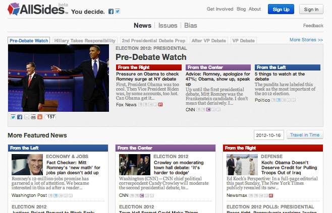This screenshot has height=213, width=332.
Task: Click the blue From the Left header in headline story
Action: pyautogui.click(x=288, y=67)
